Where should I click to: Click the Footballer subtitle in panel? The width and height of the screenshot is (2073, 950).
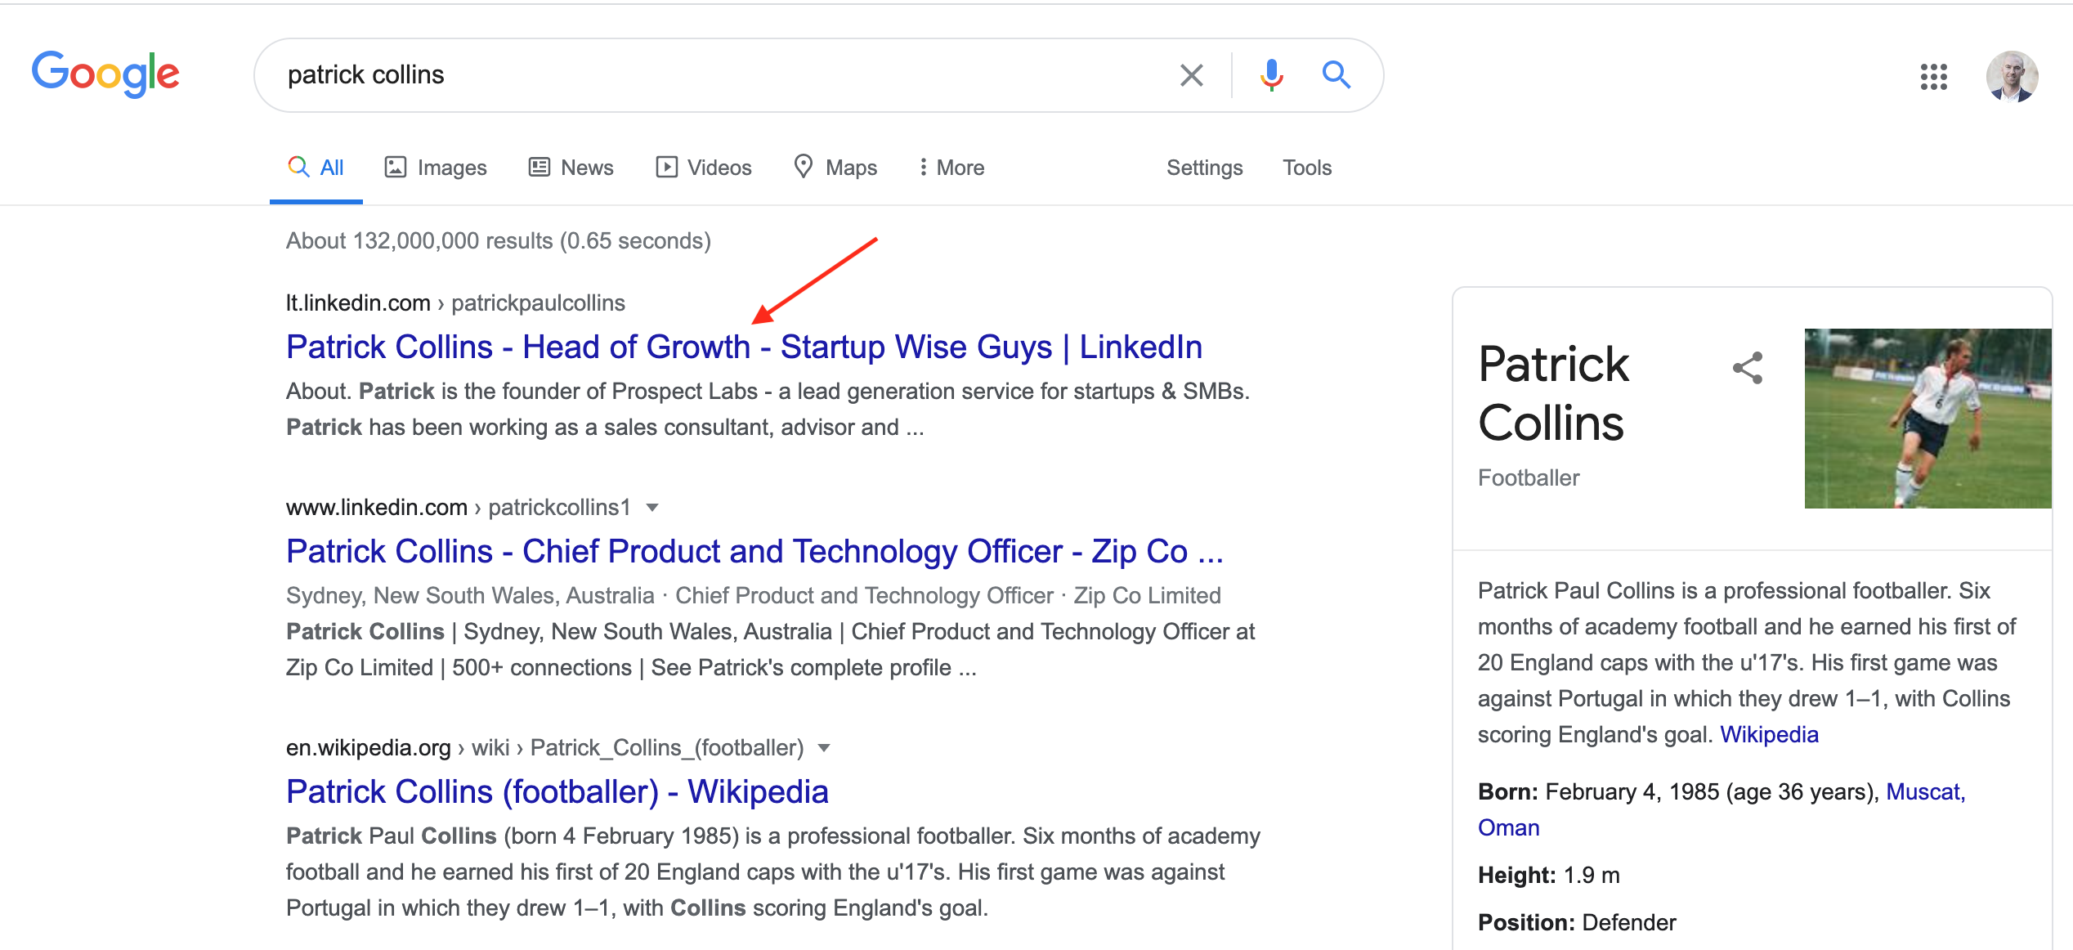1529,478
